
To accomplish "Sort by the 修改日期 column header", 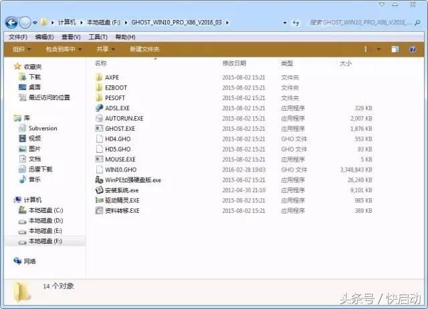I will tap(234, 63).
